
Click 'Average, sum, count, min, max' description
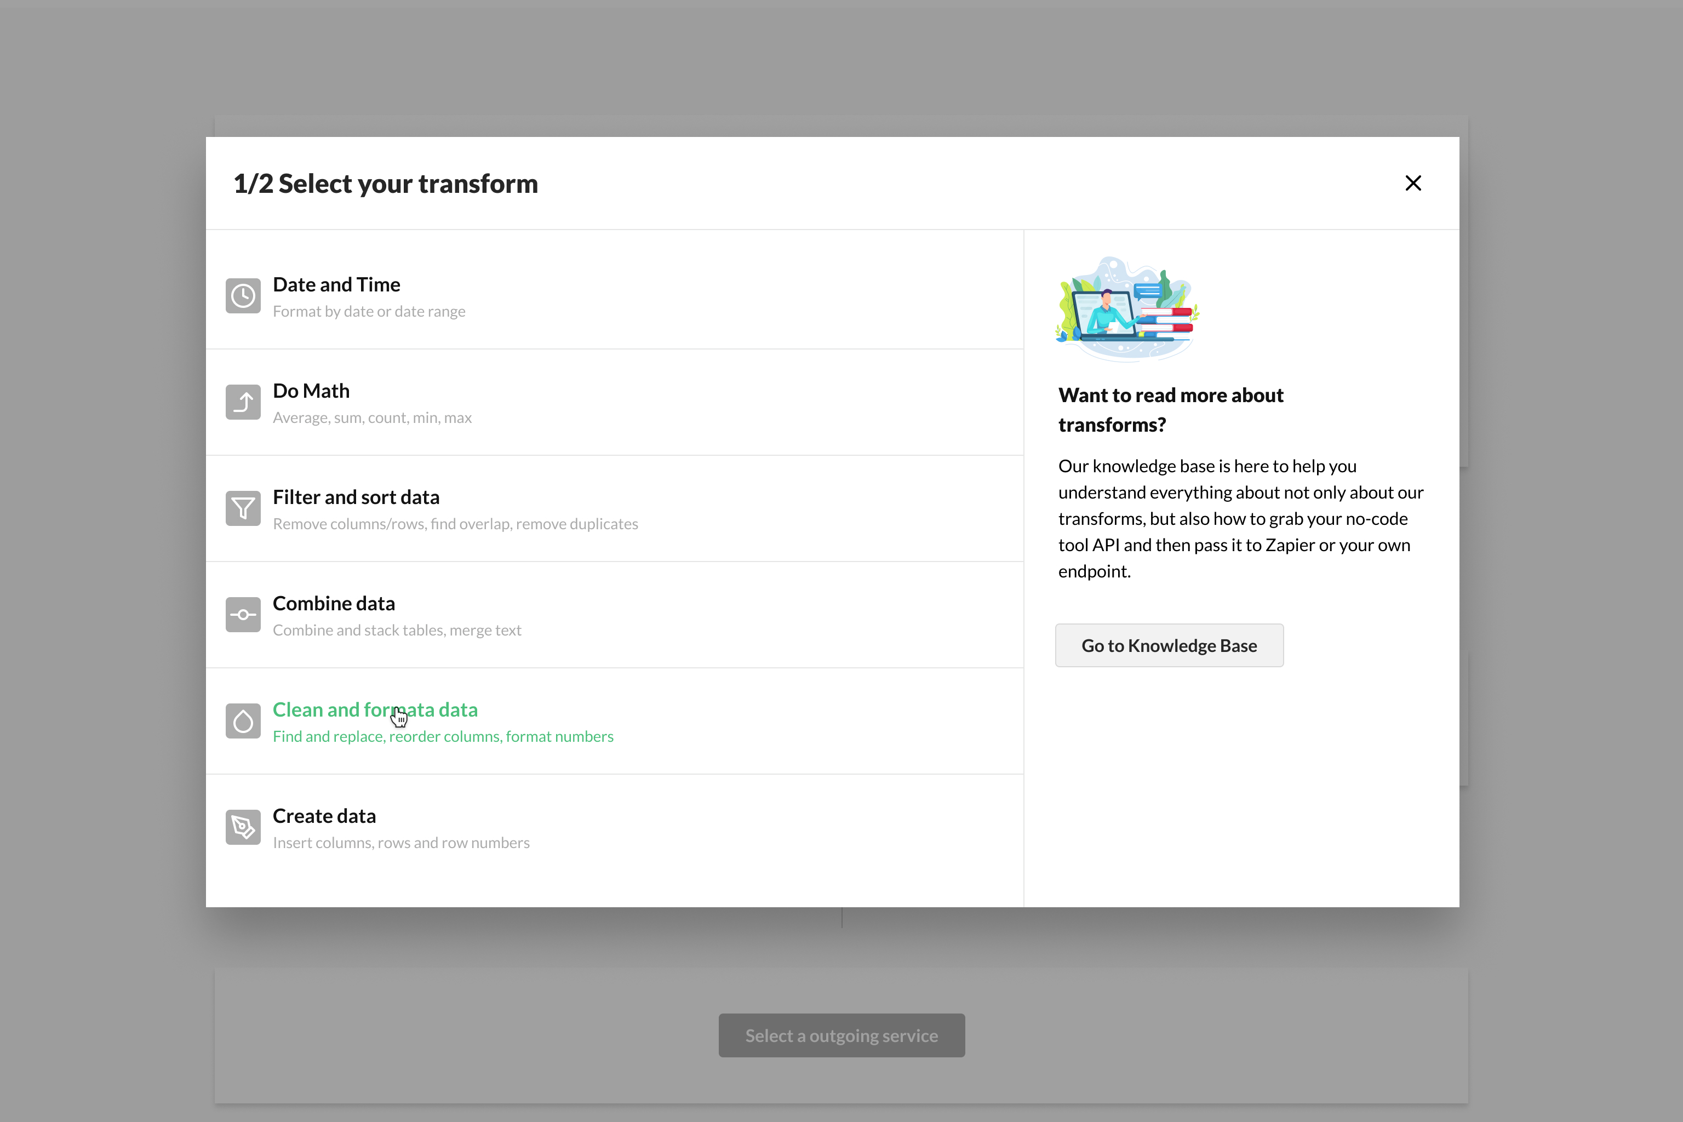(371, 418)
